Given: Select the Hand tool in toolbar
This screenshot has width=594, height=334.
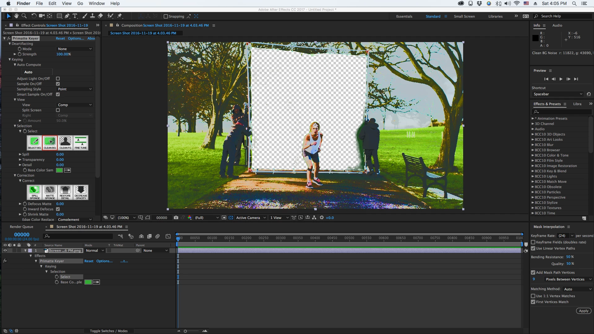Looking at the screenshot, I should click(x=16, y=16).
